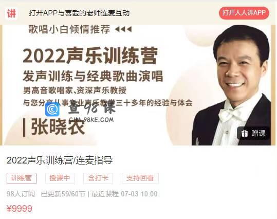Click the triple arrow icons after 歌唱小白倾情推荐

pos(123,29)
